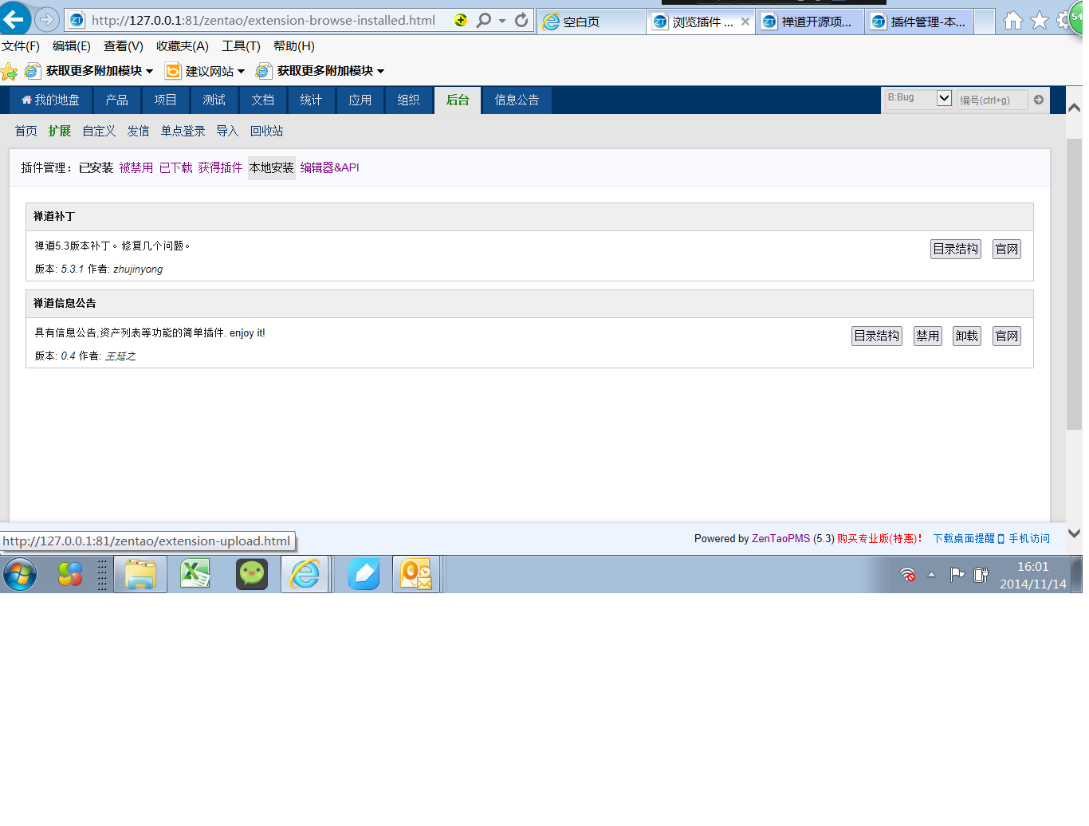Viewport: 1089px width, 826px height.
Task: Switch to the 插件管理-本... browser tab
Action: (919, 22)
